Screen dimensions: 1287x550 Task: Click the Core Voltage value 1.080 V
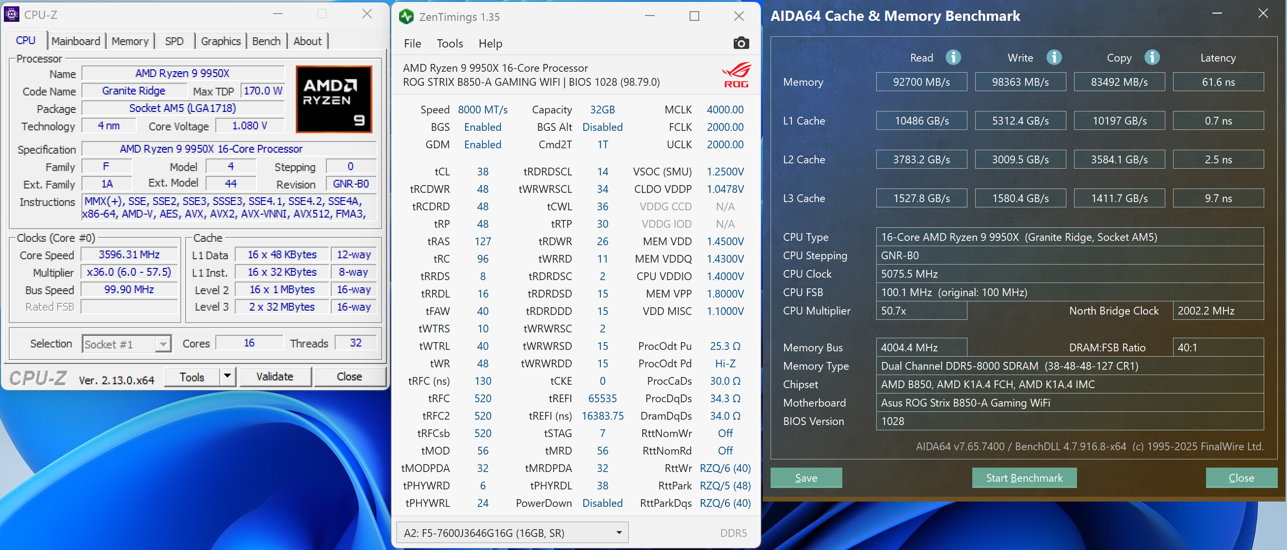click(x=249, y=126)
